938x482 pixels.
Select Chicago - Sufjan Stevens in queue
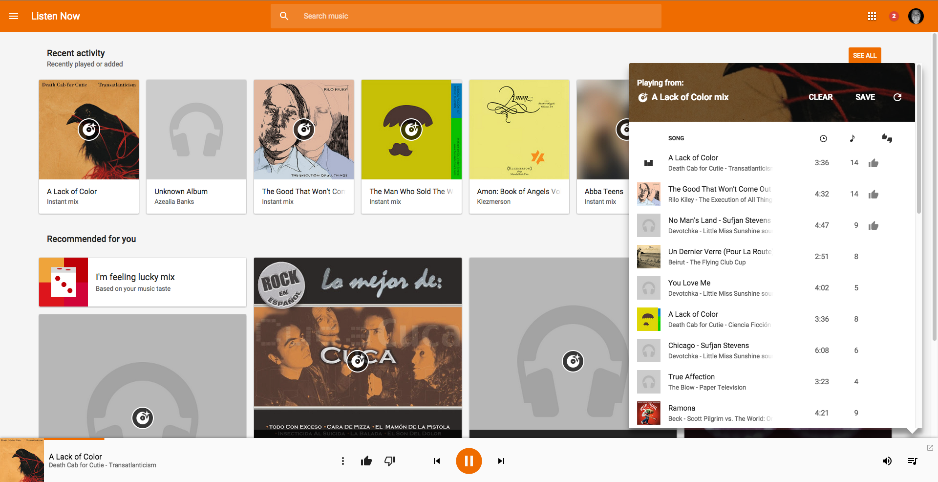tap(772, 351)
